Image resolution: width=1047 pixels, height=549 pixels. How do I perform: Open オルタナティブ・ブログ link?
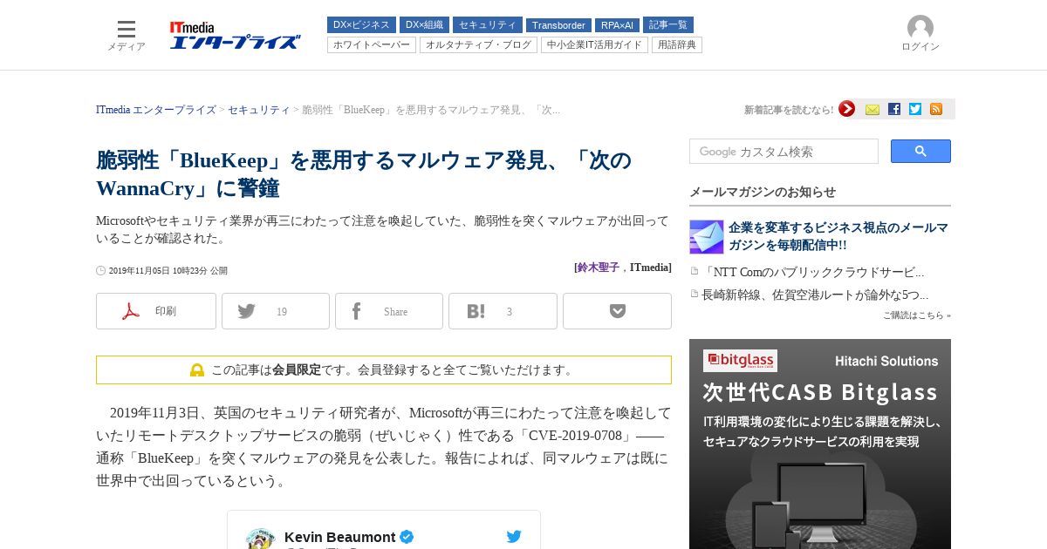pyautogui.click(x=478, y=44)
